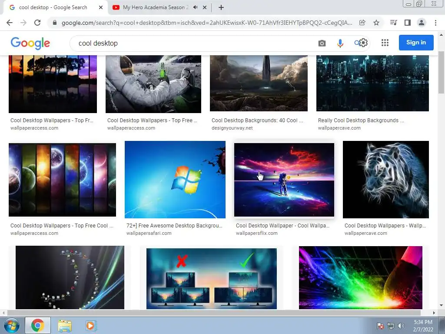Open the night city skyline image
Screen dimensions: 445x334
tap(372, 83)
